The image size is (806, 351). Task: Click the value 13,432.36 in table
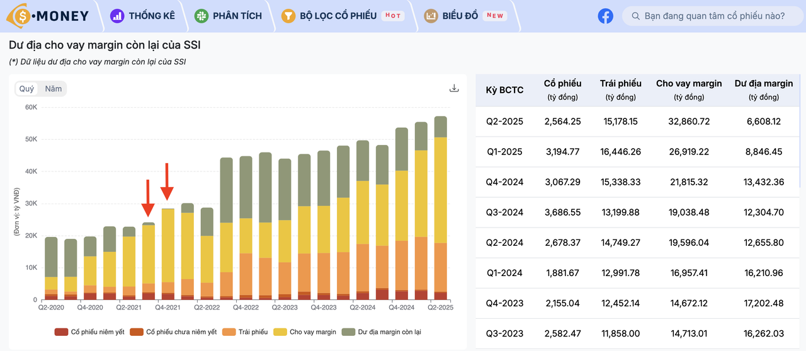pyautogui.click(x=764, y=182)
